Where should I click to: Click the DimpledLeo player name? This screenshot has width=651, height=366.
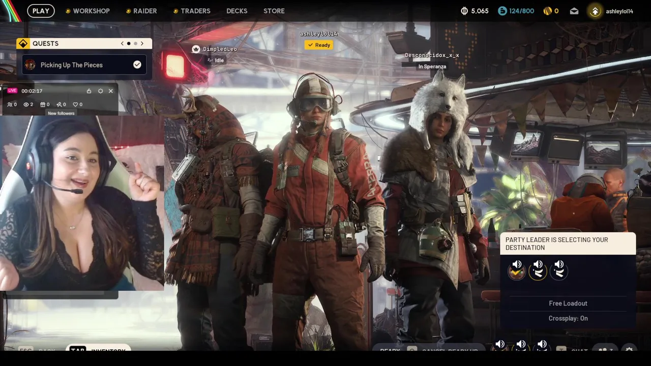(x=220, y=49)
